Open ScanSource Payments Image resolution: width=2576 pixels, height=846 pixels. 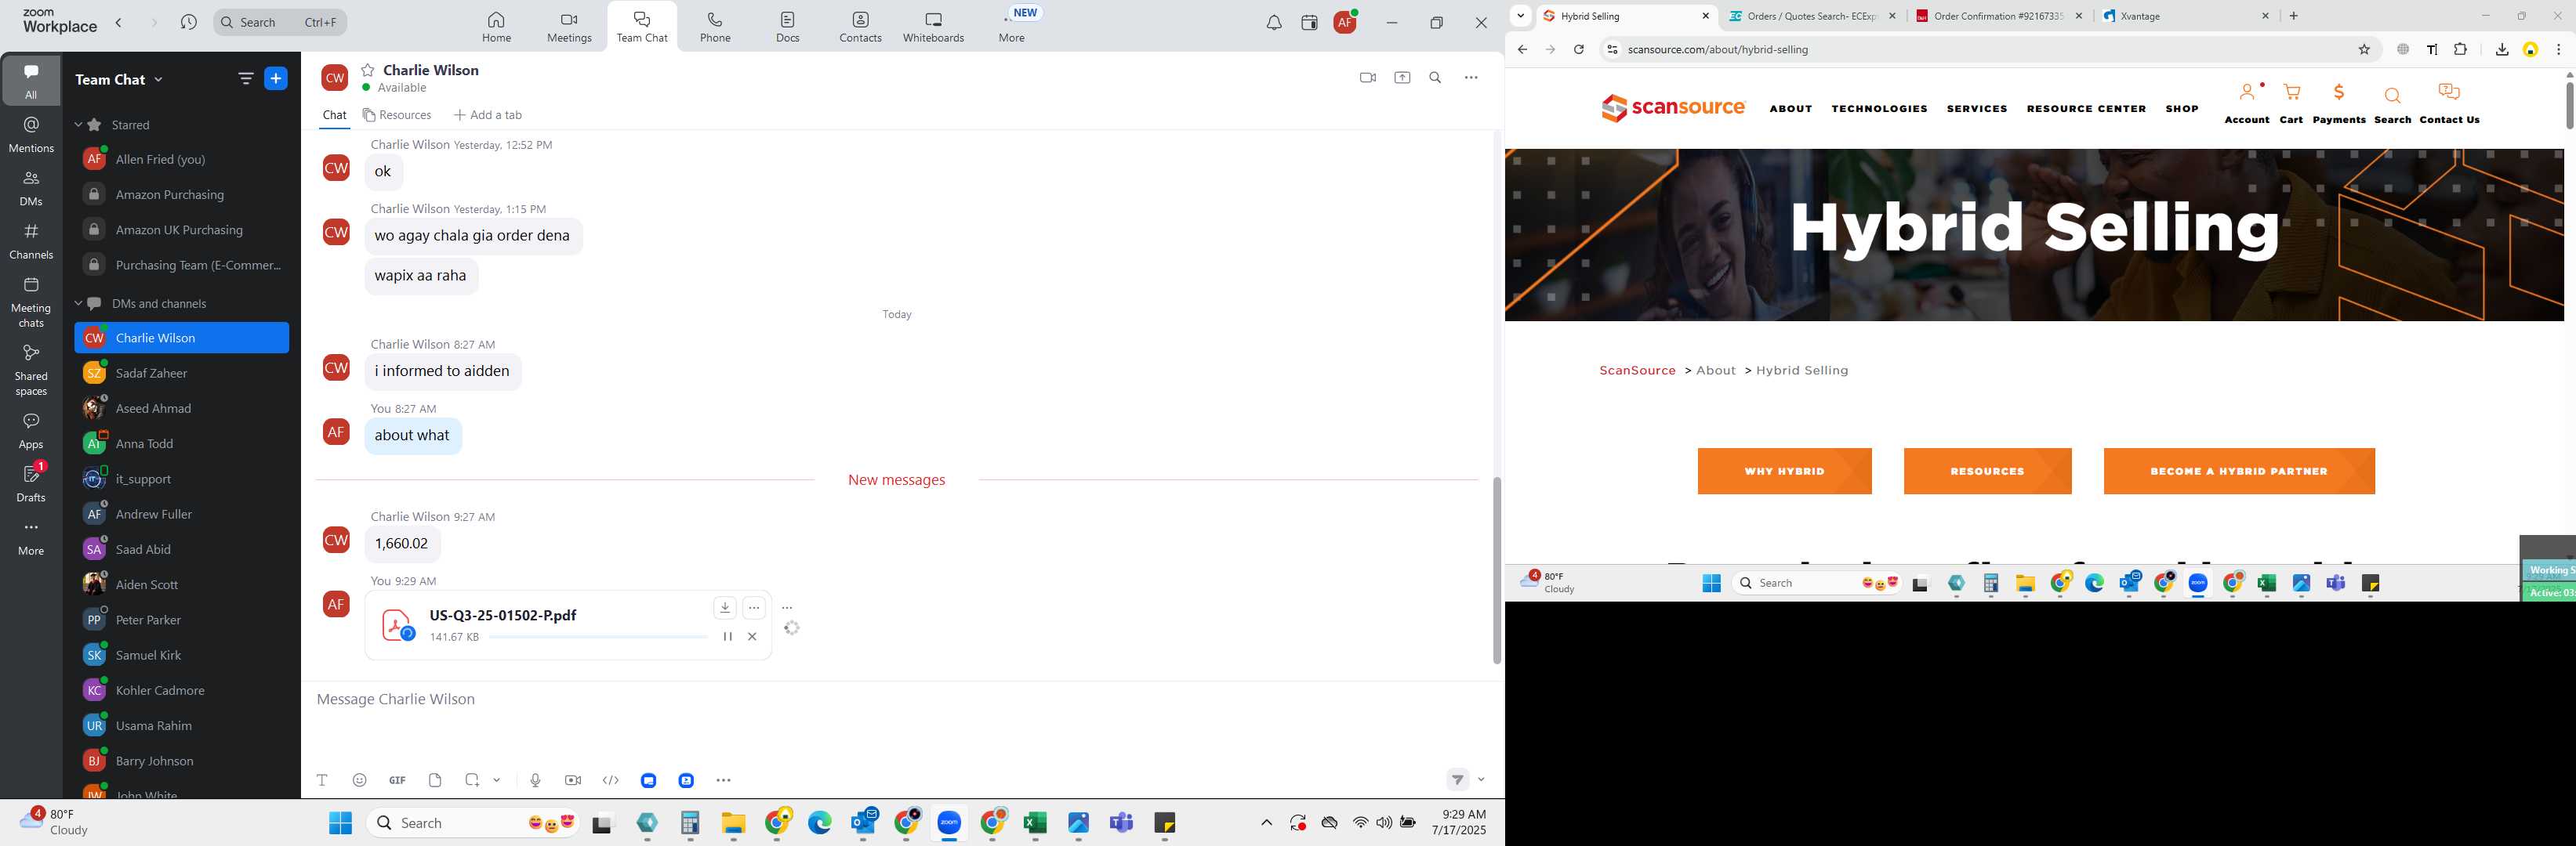point(2339,103)
